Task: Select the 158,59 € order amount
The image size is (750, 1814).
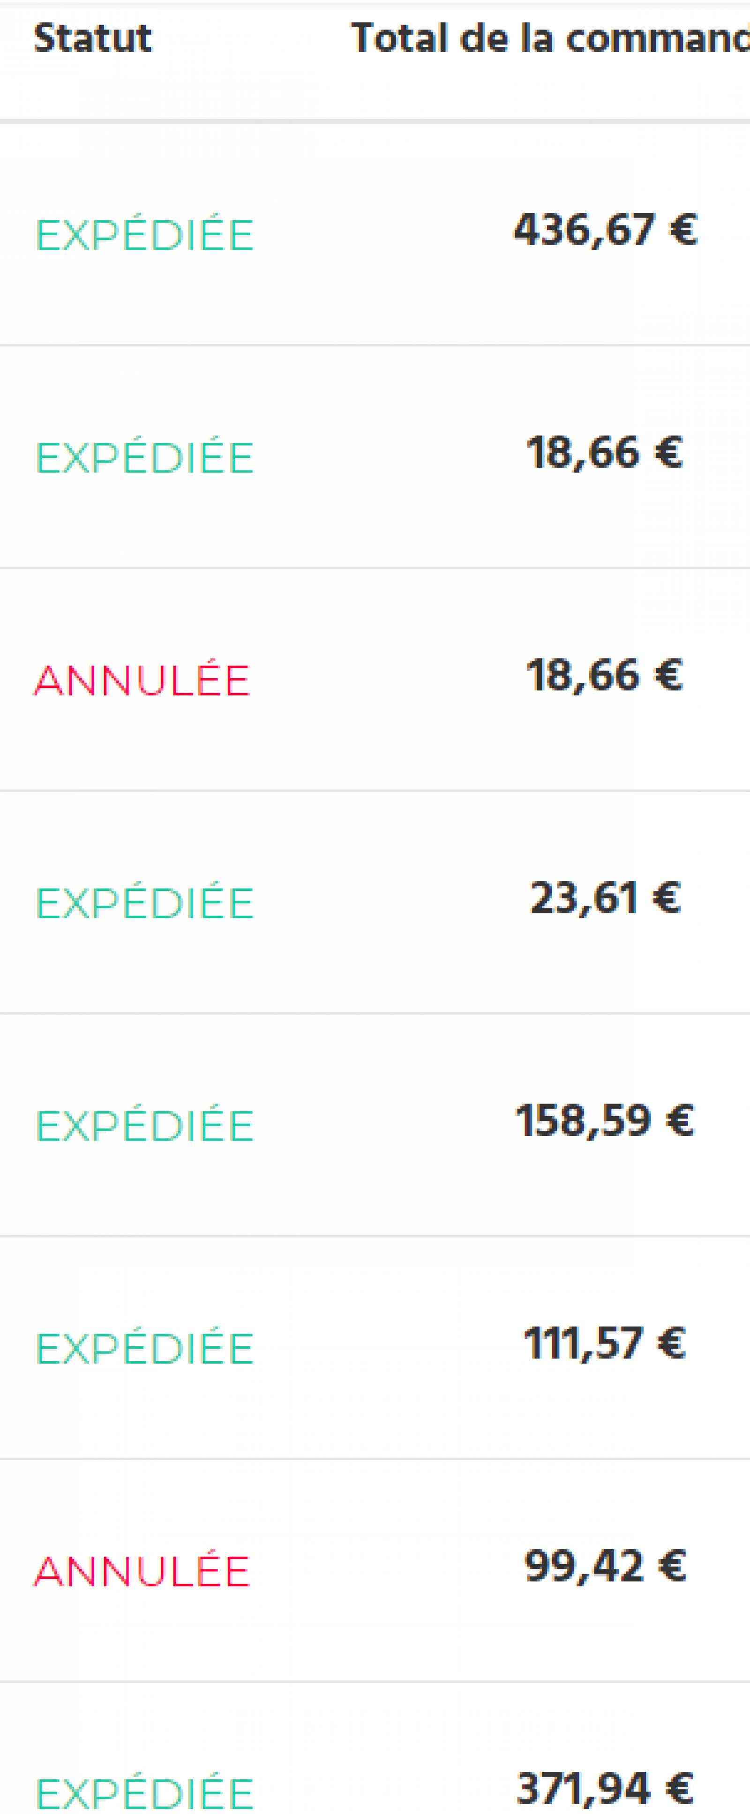Action: coord(605,1120)
